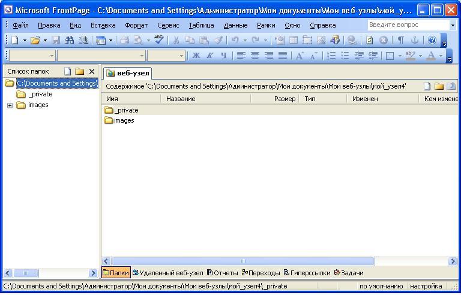Switch to Удаленный веб-узел view
Viewport: 461px width, 295px height.
click(x=167, y=273)
